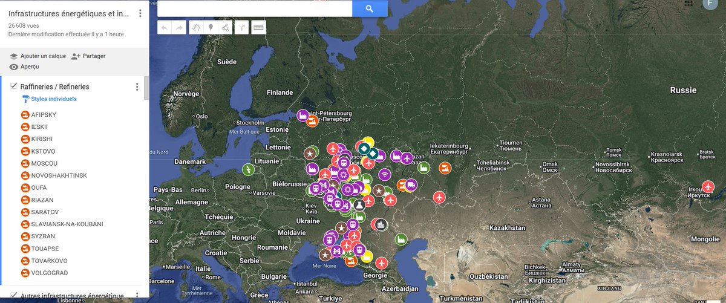Toggle the Autres infrastructures énergétique layer checkbox
The width and height of the screenshot is (726, 303).
[x=13, y=296]
